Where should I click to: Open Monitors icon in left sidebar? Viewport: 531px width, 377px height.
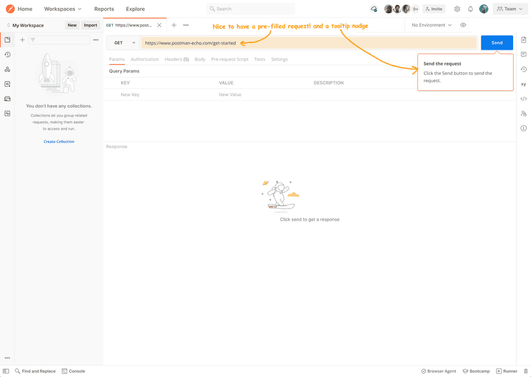click(7, 113)
